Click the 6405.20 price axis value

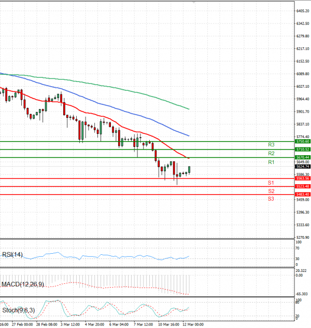pos(303,11)
